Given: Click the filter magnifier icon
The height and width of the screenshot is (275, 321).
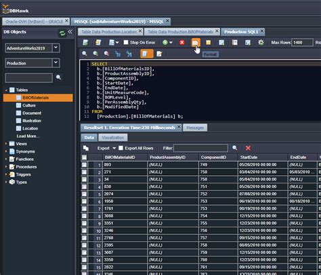Looking at the screenshot, I should point(235,148).
